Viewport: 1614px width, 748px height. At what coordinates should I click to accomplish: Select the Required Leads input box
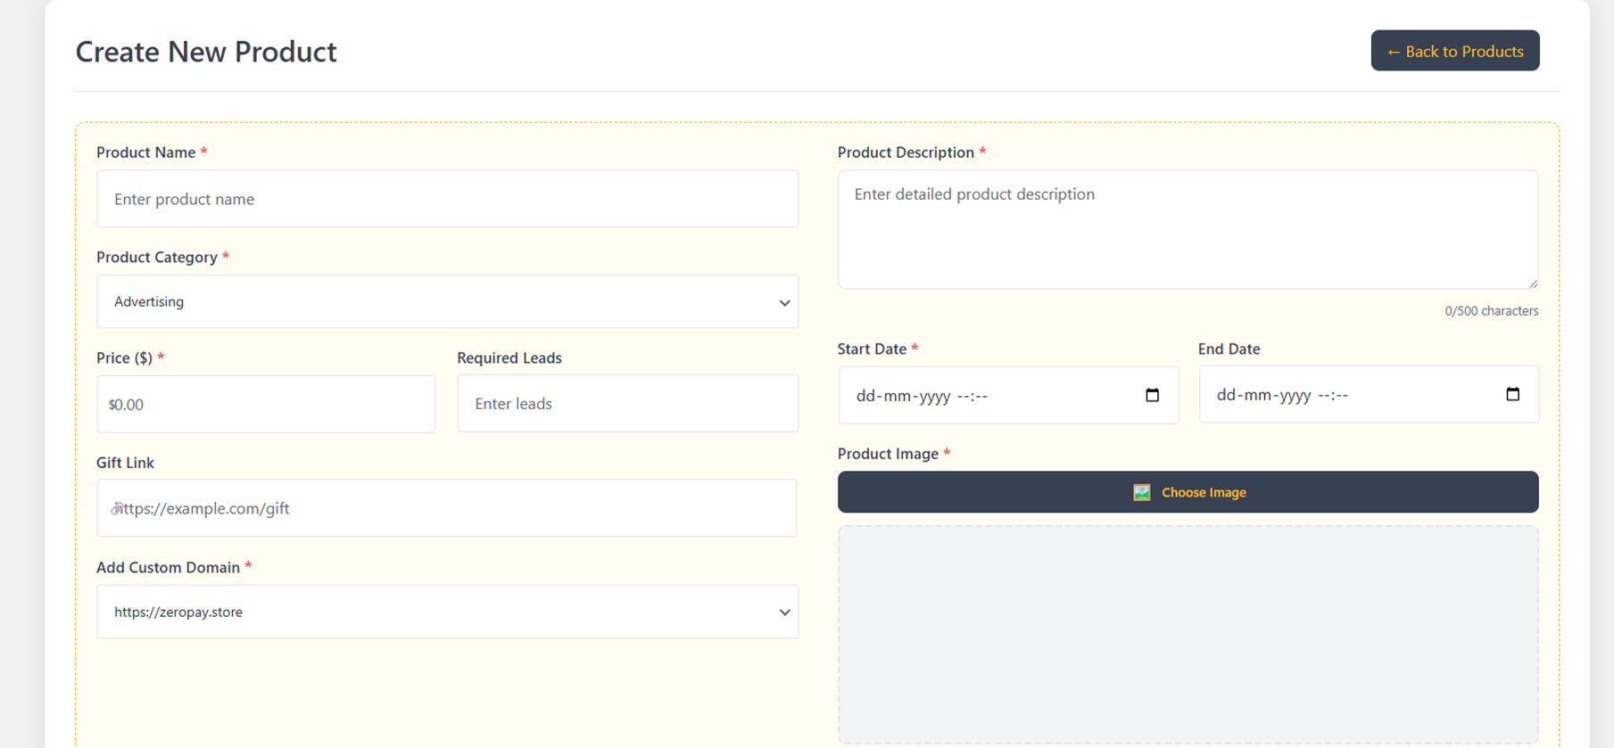coord(627,404)
